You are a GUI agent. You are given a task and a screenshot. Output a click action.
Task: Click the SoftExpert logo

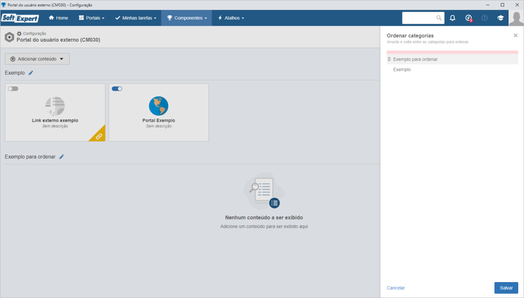coord(20,18)
